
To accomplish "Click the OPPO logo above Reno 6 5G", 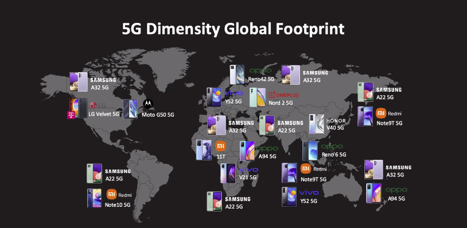I will 332,147.
